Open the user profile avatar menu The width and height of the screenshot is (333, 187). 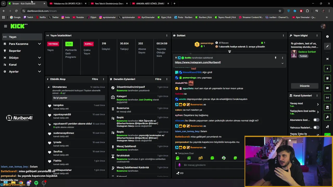[x=323, y=26]
